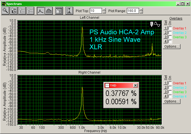
Task: Click the S/T icon in left plot
Action: coord(151,24)
